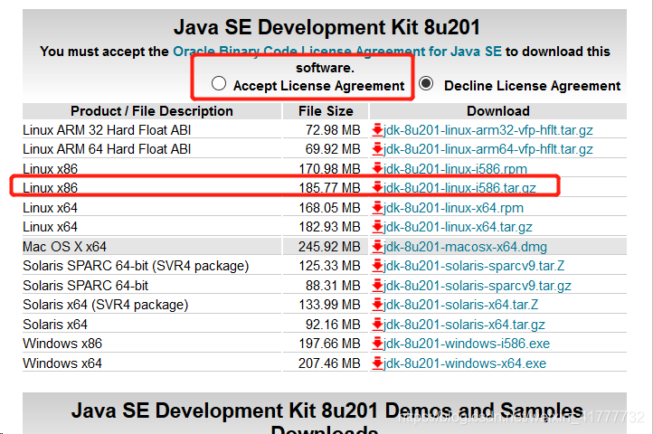Click the 125.33 MB file size
Viewport: 653px width, 434px height.
[x=329, y=266]
